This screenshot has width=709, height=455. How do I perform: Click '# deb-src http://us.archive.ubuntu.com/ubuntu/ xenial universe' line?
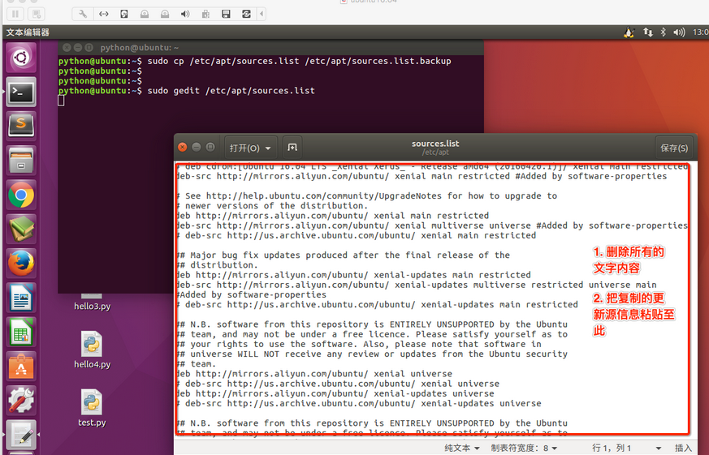pyautogui.click(x=338, y=384)
